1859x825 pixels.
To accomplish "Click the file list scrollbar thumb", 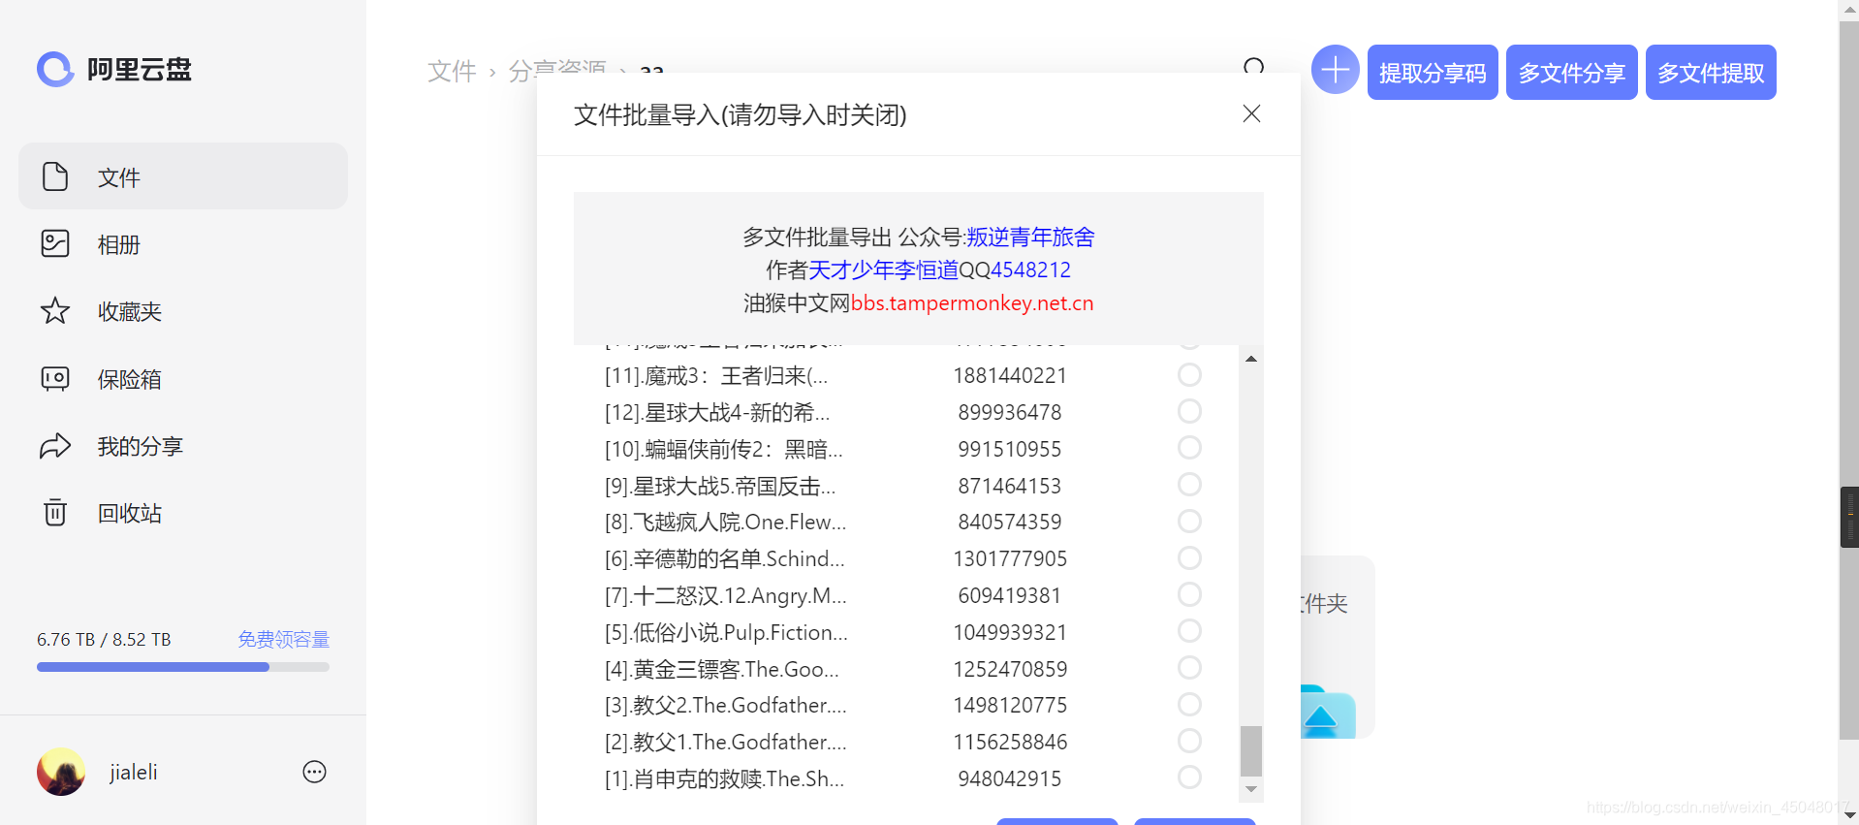I will (x=1251, y=751).
